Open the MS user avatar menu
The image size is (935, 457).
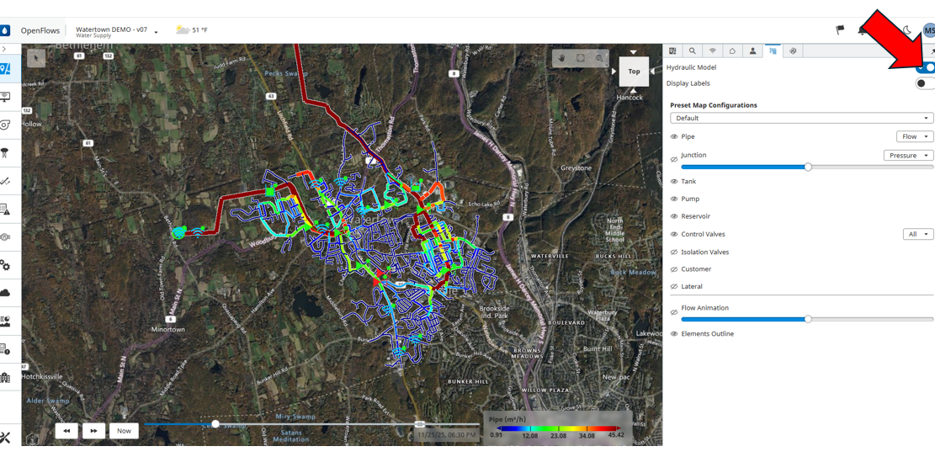point(928,29)
